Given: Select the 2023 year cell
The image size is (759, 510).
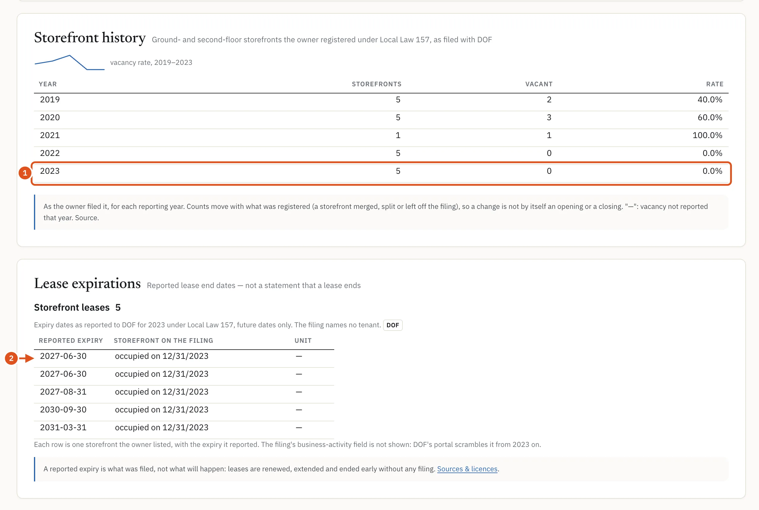Looking at the screenshot, I should click(50, 171).
